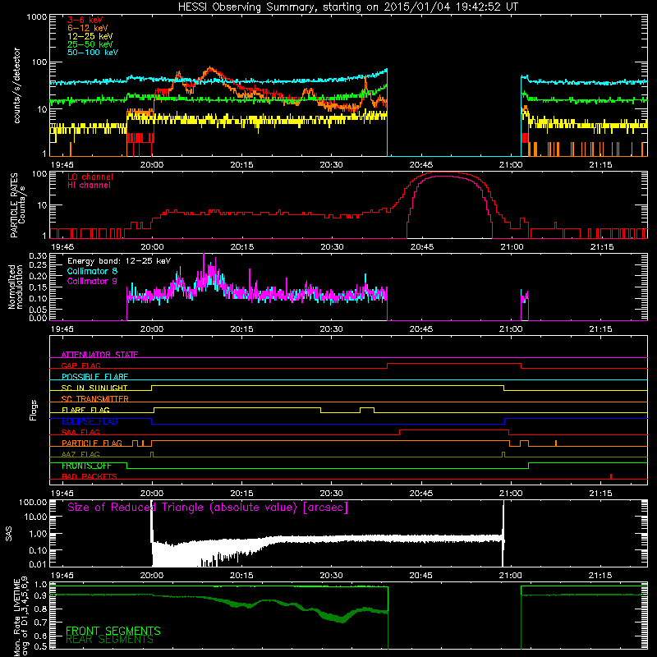This screenshot has height=657, width=657.
Task: Click the 1000 tick on counts axis
Action: 37,17
